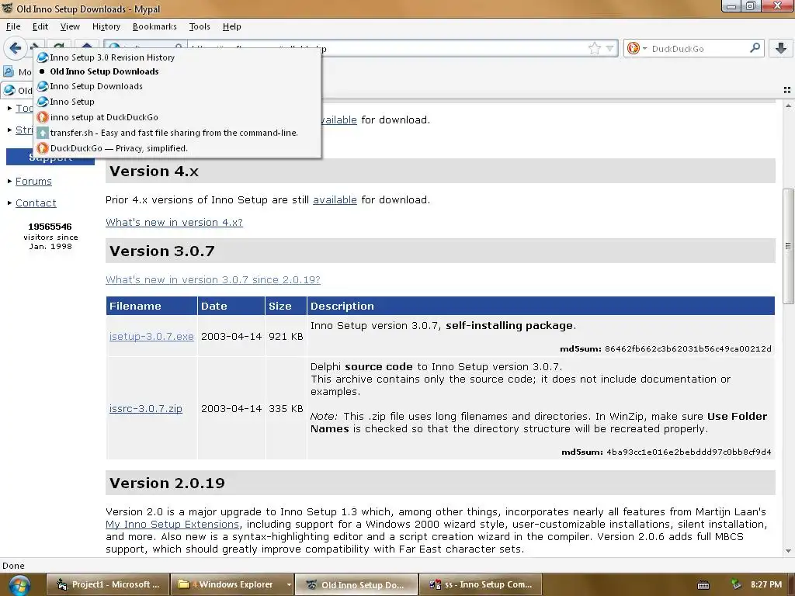Select 'Old Inno Setup Downloads' current history entry
795x596 pixels.
tap(178, 71)
